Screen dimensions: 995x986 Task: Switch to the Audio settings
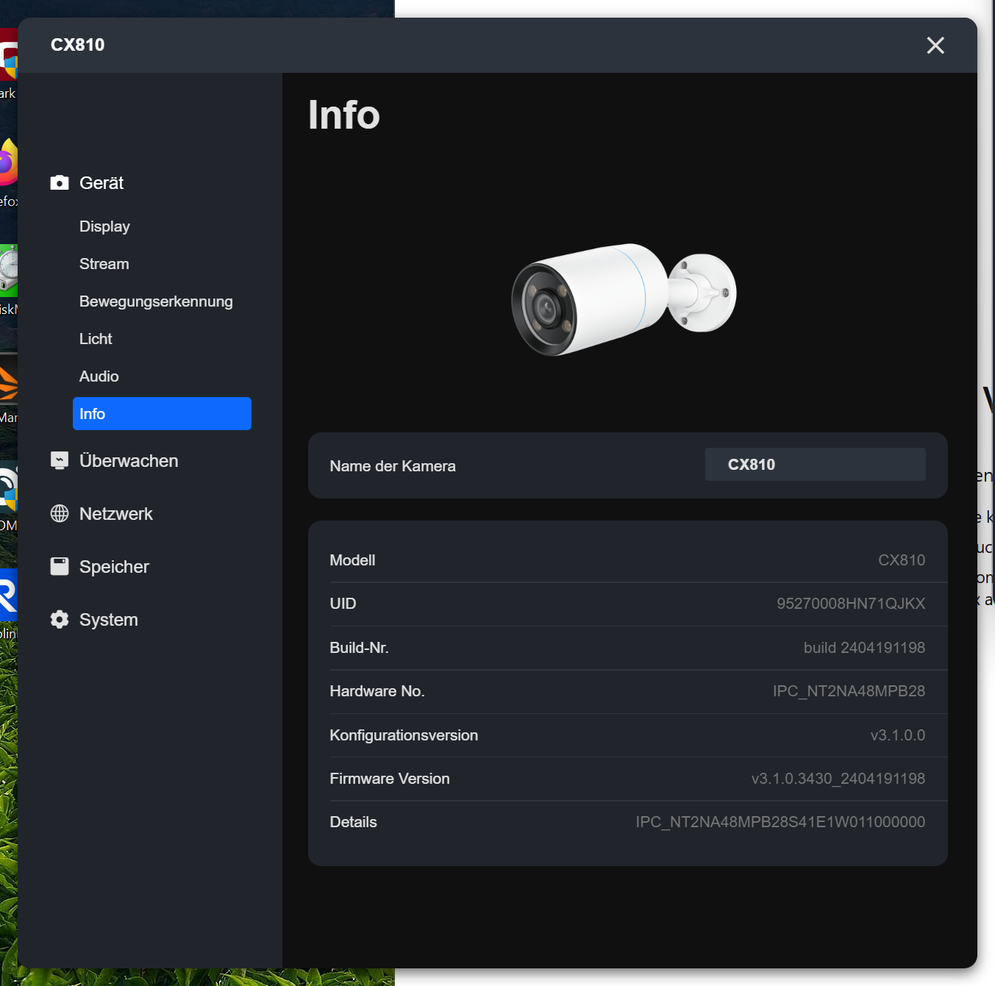coord(99,376)
